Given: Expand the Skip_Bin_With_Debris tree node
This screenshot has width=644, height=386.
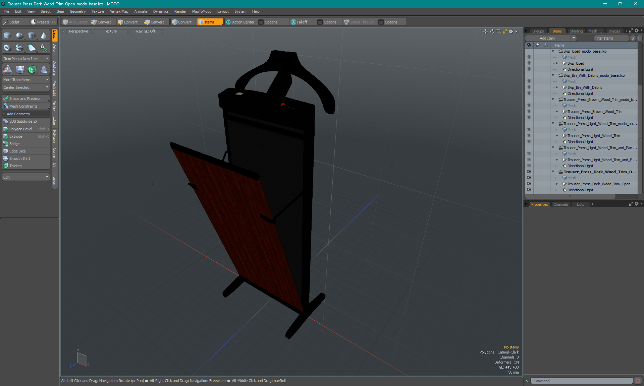Looking at the screenshot, I should coord(557,87).
